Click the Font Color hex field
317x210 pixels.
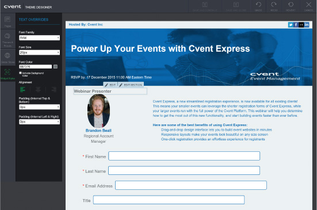pyautogui.click(x=35, y=67)
